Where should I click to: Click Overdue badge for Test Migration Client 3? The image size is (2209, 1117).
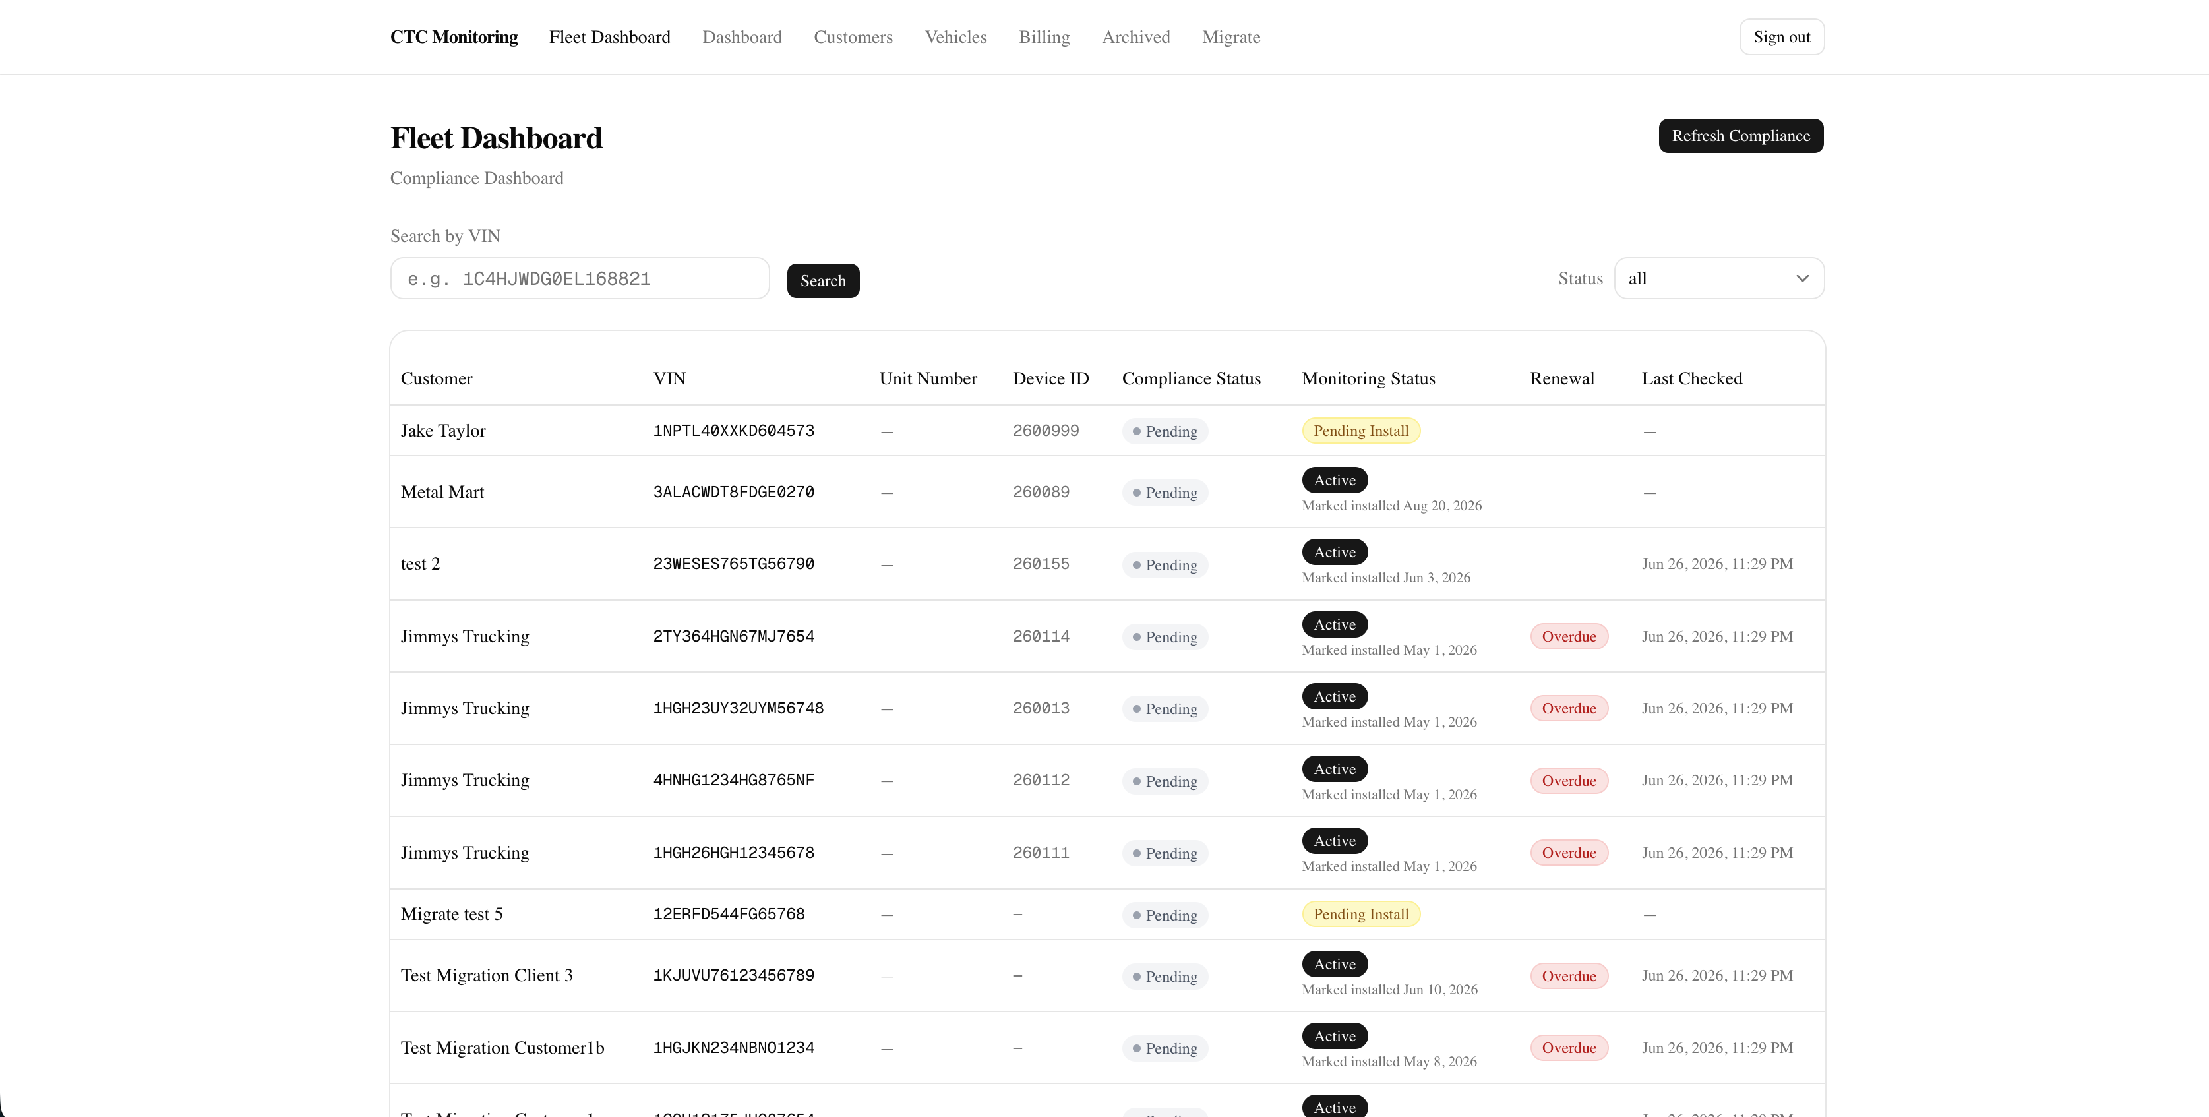click(1569, 975)
